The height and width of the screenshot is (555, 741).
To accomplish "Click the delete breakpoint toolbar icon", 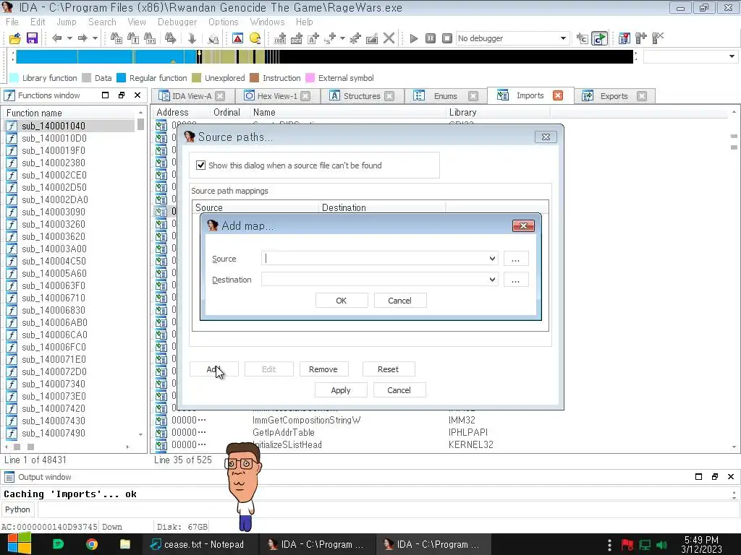I will [658, 38].
